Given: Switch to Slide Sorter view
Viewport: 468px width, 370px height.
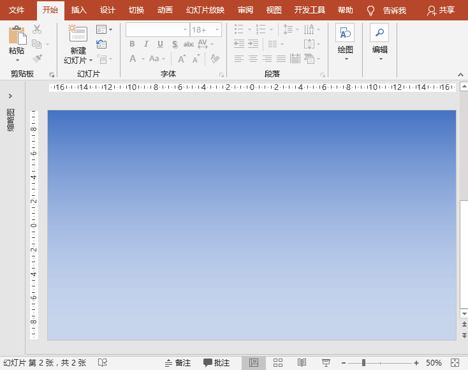Looking at the screenshot, I should (x=278, y=363).
